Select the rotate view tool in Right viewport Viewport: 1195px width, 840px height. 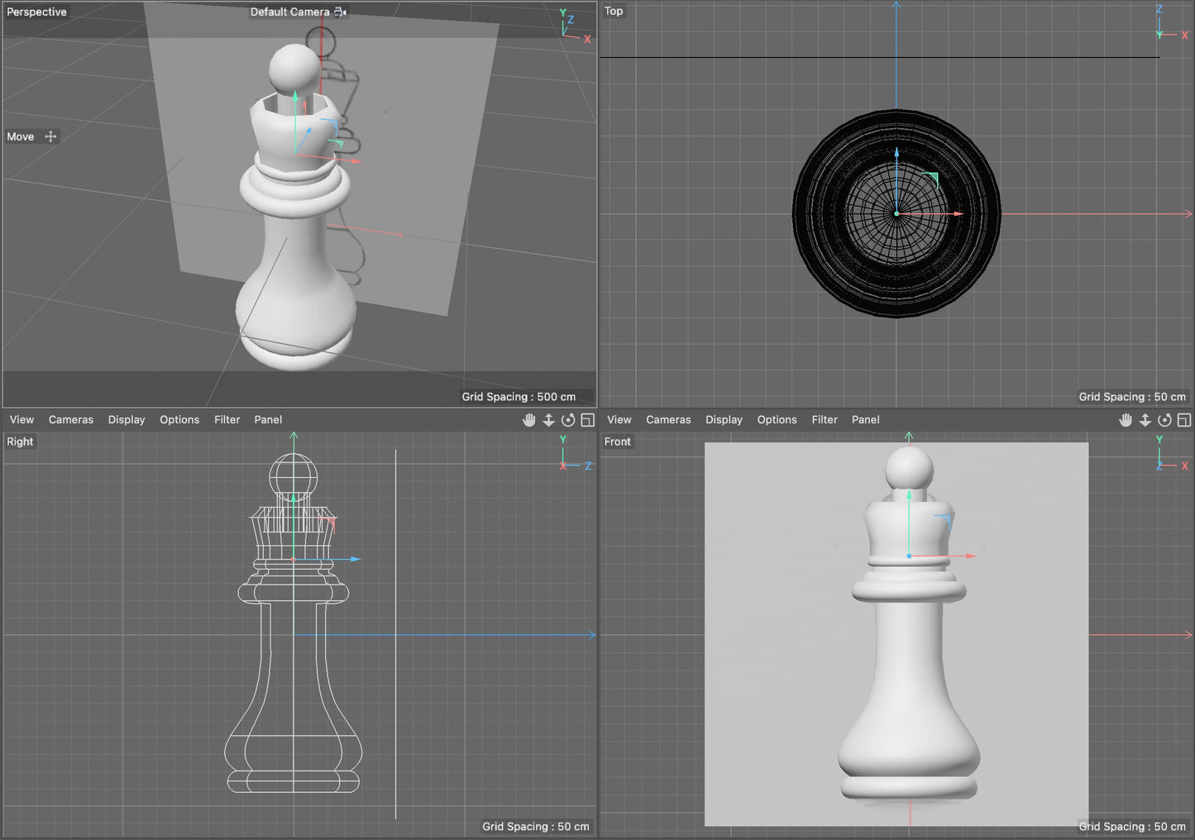[x=568, y=419]
